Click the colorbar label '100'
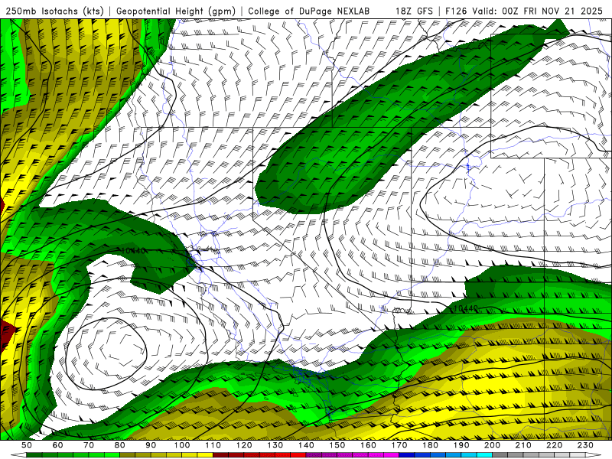 click(x=182, y=445)
